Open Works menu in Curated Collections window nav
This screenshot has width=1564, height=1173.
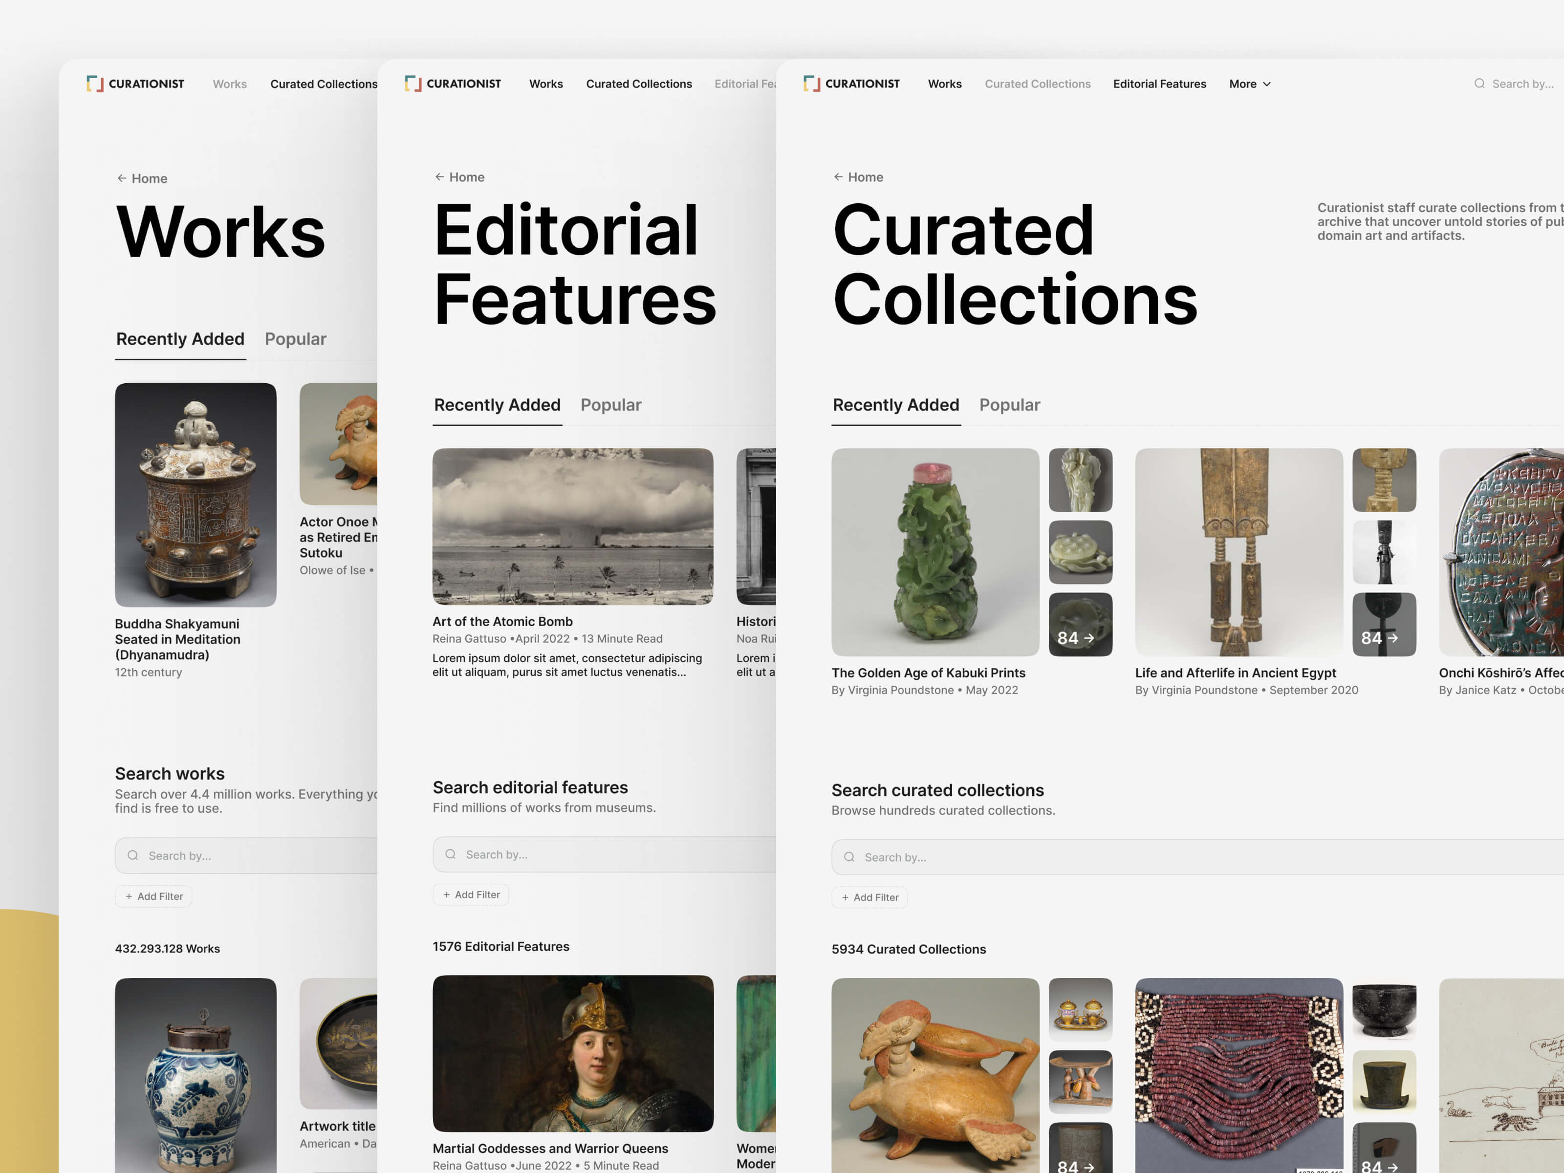[x=945, y=84]
